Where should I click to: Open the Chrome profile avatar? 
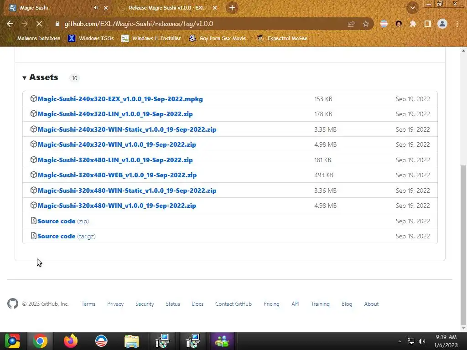(x=442, y=24)
